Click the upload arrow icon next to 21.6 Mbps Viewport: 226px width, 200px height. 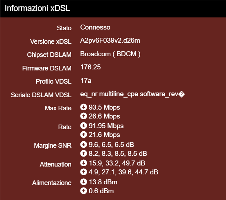pyautogui.click(x=84, y=135)
